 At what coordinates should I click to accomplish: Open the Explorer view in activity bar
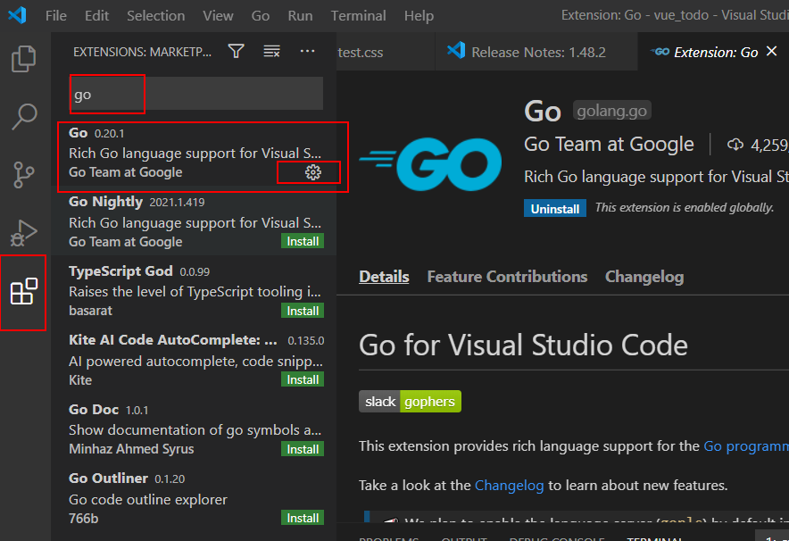(23, 58)
